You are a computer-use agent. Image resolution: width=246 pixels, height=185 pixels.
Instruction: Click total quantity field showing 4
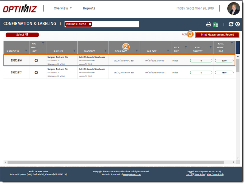tap(201, 73)
